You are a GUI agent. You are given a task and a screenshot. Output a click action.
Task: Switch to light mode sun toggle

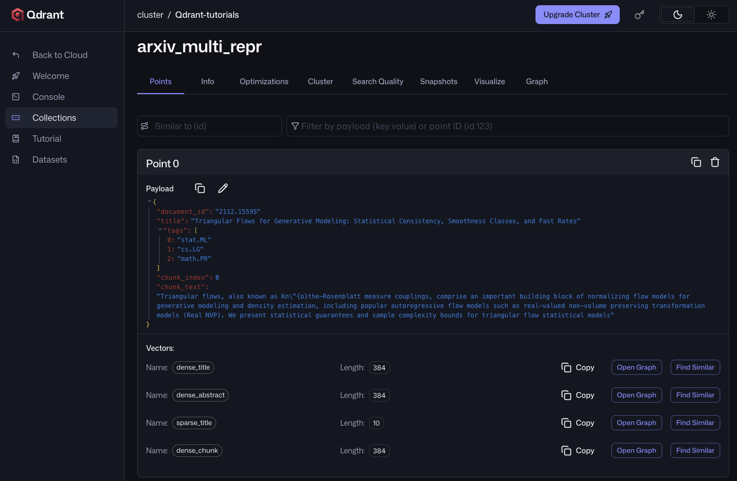(711, 15)
